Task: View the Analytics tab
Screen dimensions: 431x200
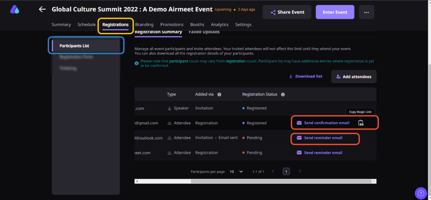Action: 220,25
